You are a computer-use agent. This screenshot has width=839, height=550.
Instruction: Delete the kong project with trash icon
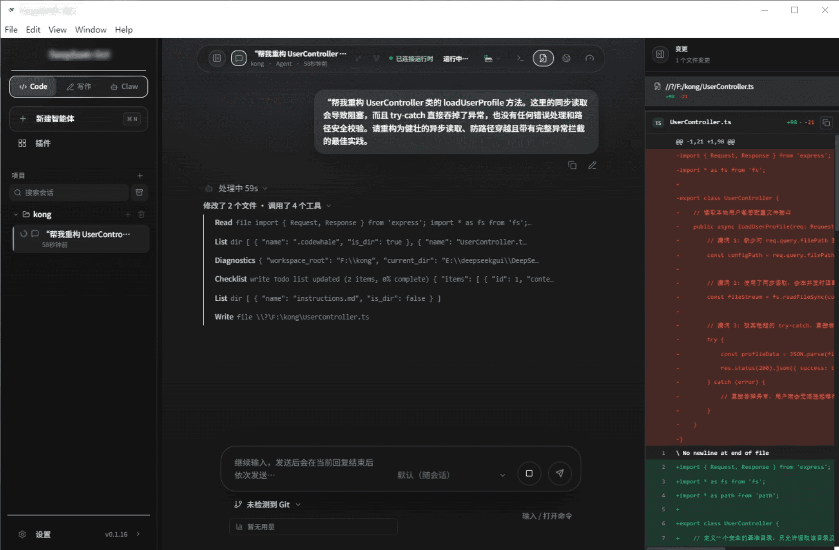point(141,214)
